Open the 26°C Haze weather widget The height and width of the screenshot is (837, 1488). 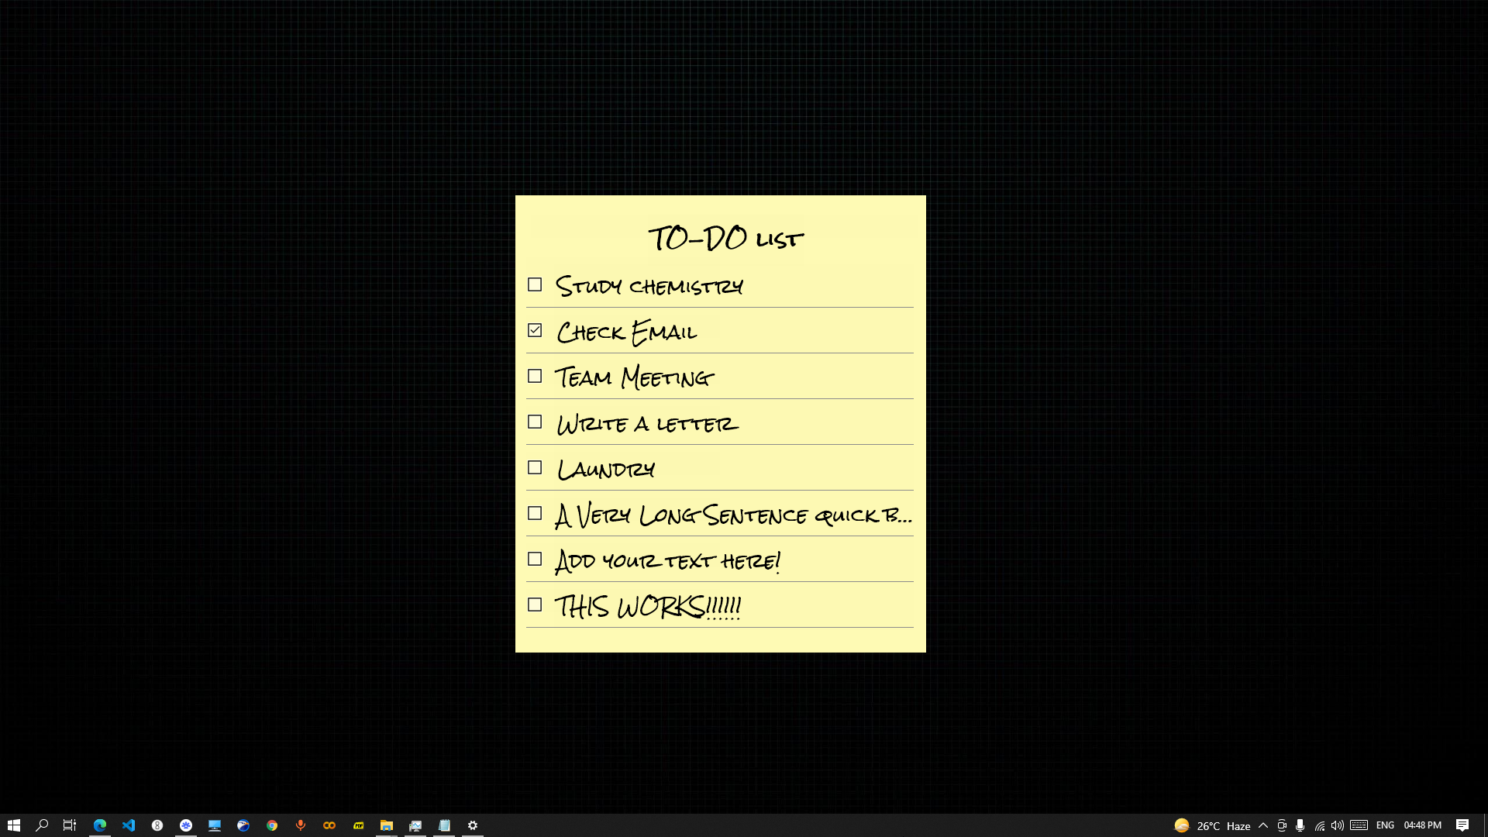1212,825
